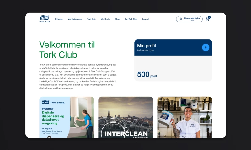Go to Om Tork Club page

131,19
